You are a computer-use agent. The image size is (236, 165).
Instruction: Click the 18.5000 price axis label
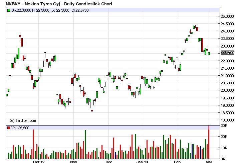(x=227, y=113)
